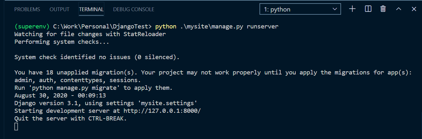The height and width of the screenshot is (139, 422).
Task: Switch to the OUTPUT tab
Action: 60,9
